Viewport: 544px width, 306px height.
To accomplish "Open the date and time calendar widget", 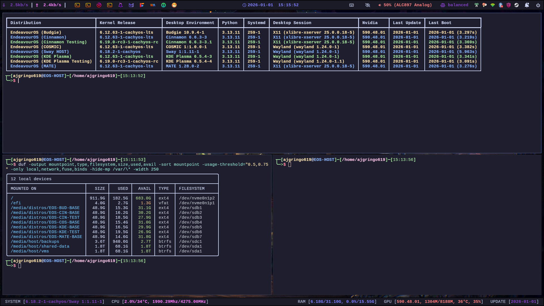I will tap(271, 5).
